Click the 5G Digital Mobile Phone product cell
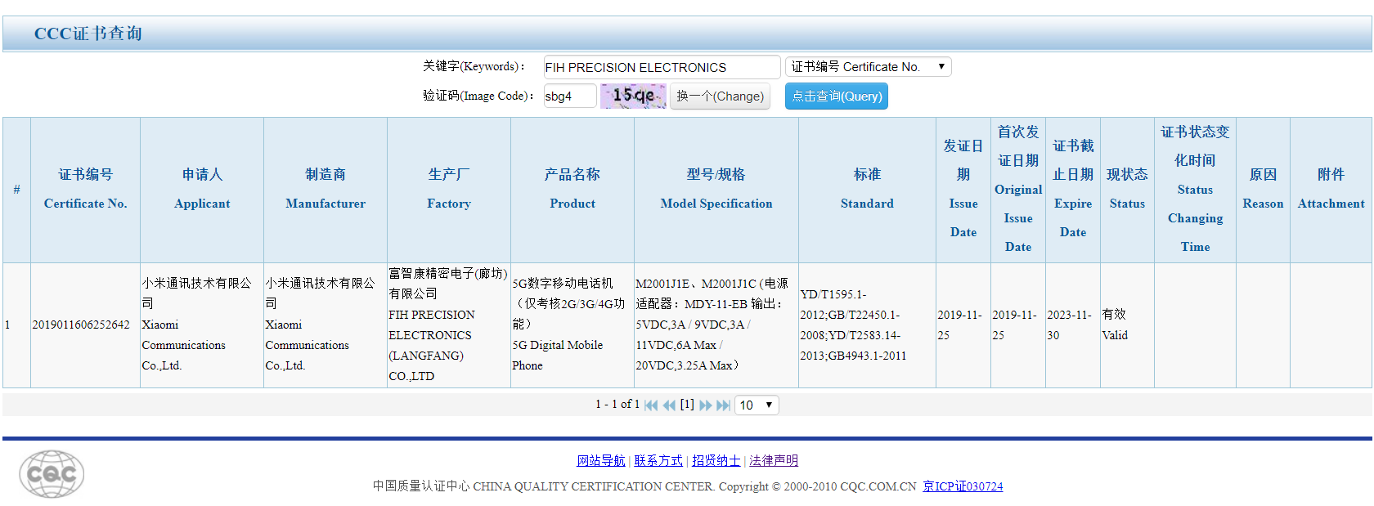The image size is (1374, 506). (572, 325)
